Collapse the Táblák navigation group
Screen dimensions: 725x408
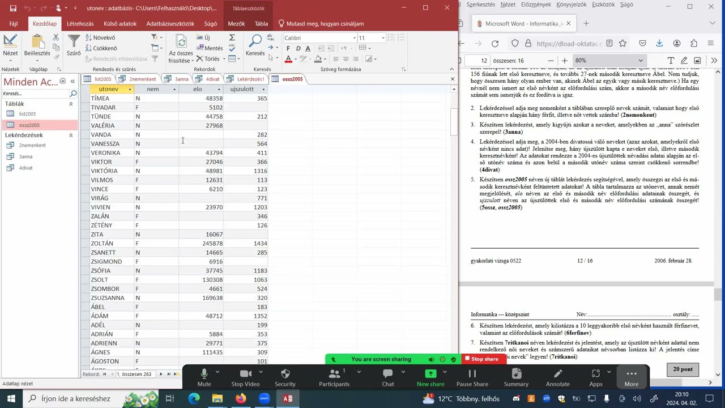[71, 104]
